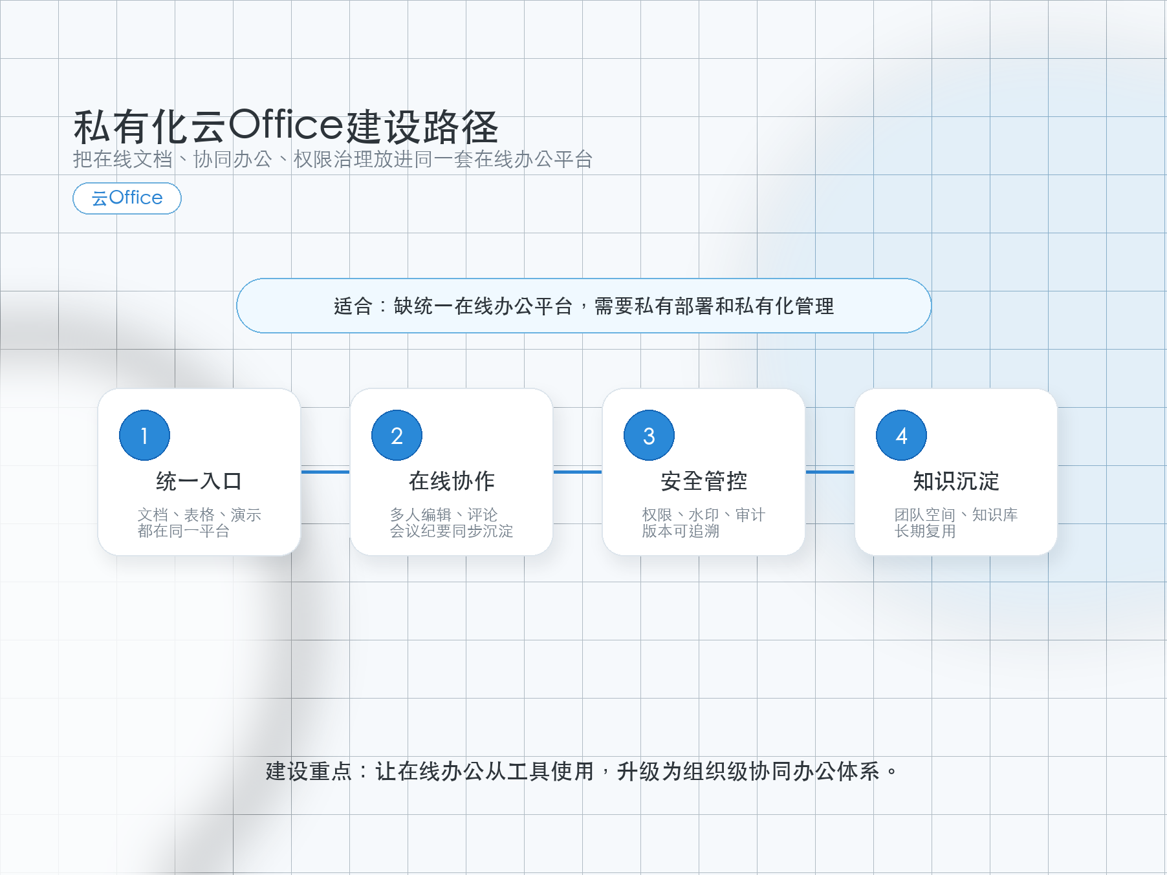Viewport: 1167px width, 875px height.
Task: Click the line 版本可追溯
Action: [x=681, y=531]
